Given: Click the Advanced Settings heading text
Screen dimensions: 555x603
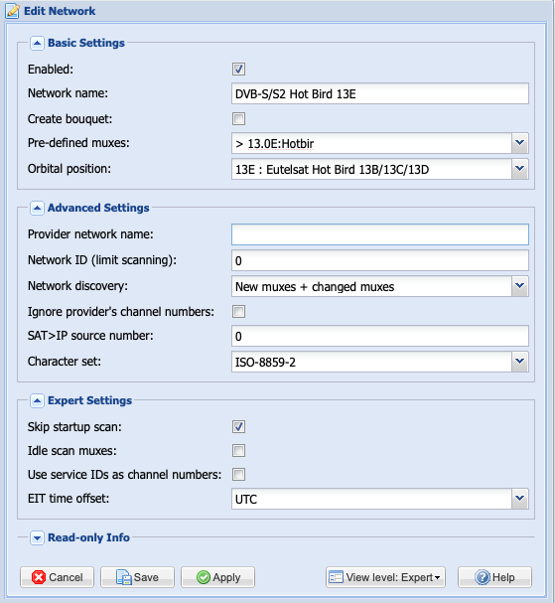Looking at the screenshot, I should (98, 208).
